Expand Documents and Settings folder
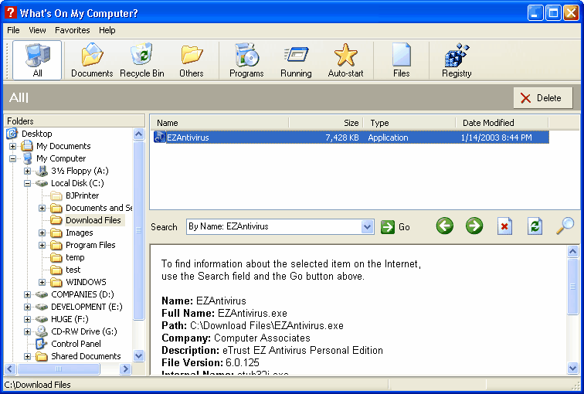 [42, 208]
